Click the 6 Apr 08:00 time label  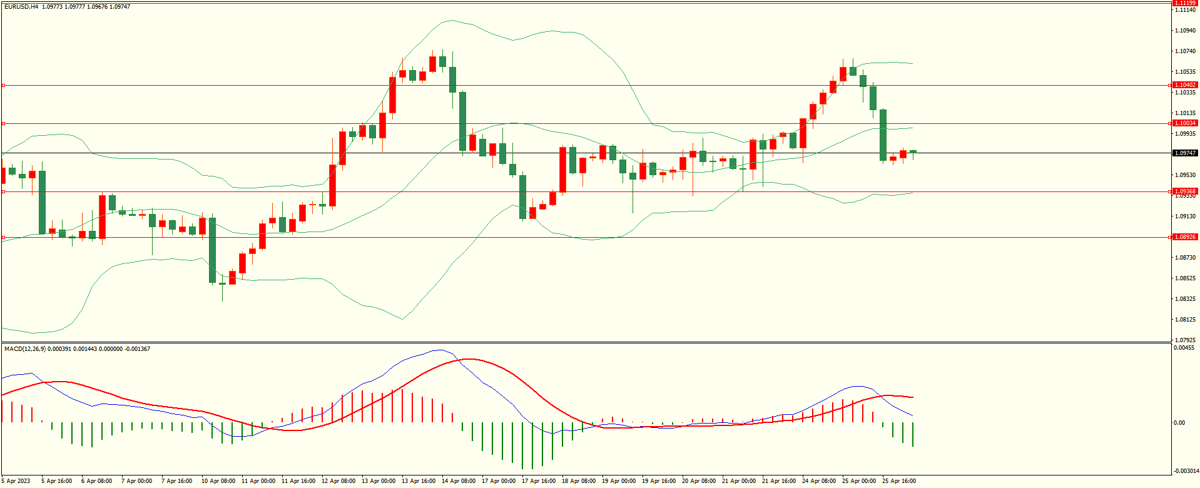(x=97, y=481)
